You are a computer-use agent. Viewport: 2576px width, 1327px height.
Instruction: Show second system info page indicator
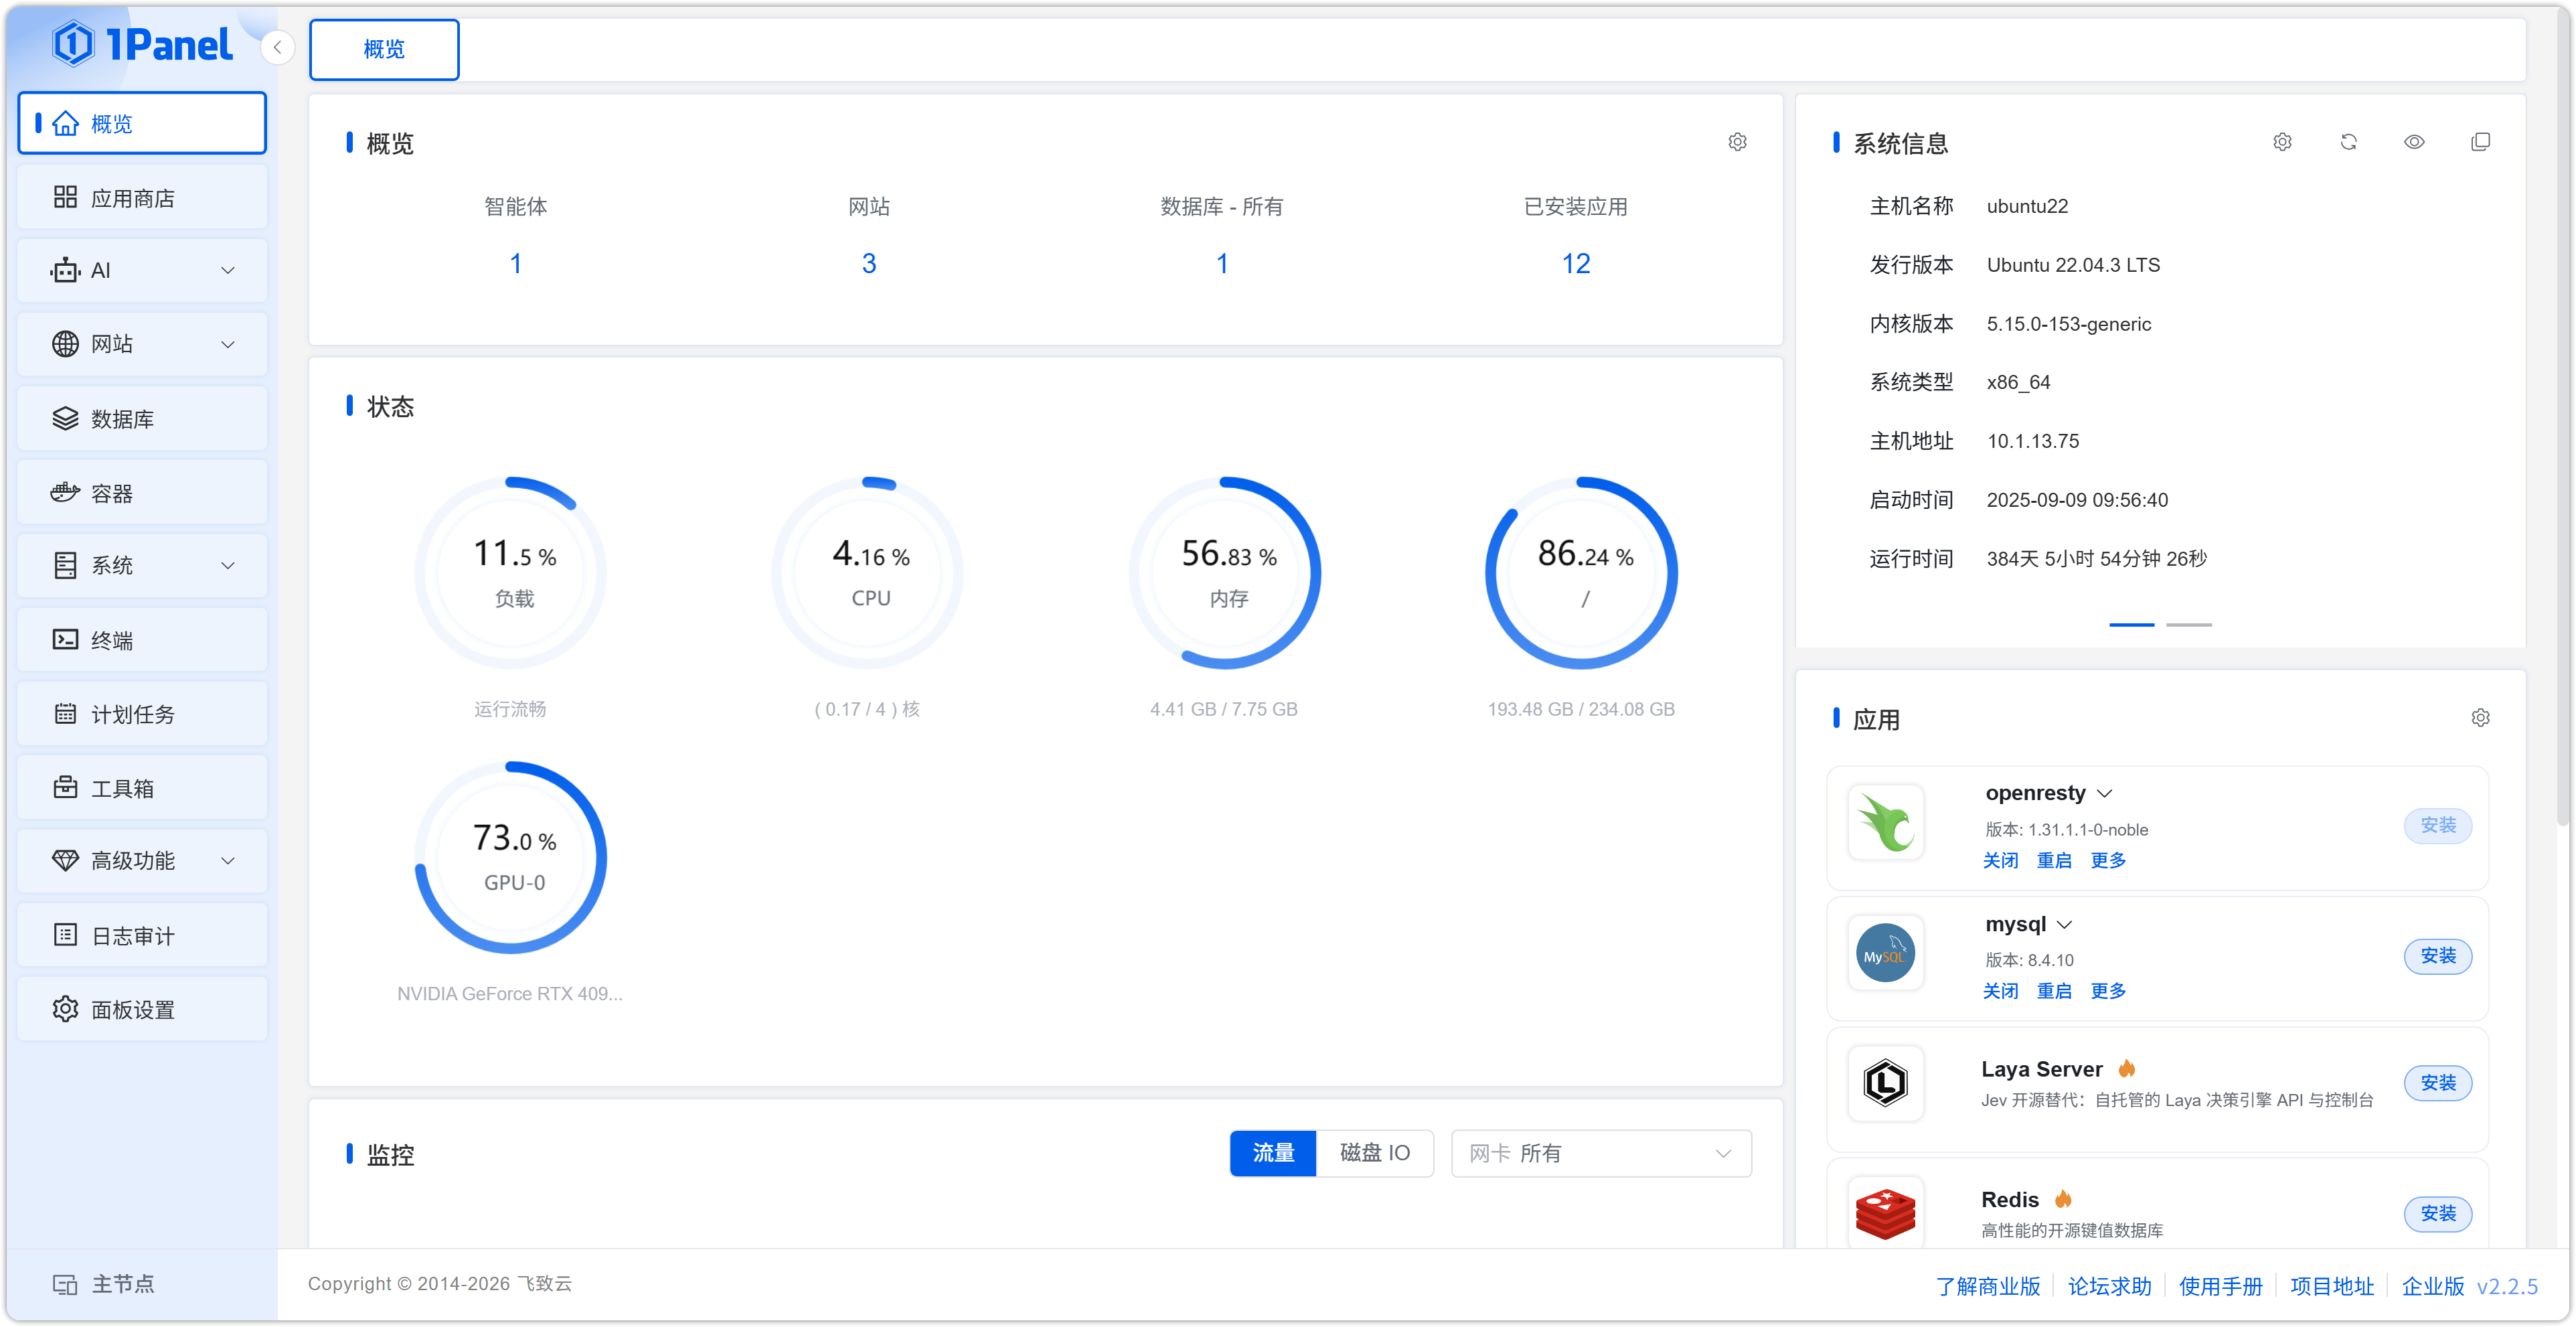click(2189, 624)
